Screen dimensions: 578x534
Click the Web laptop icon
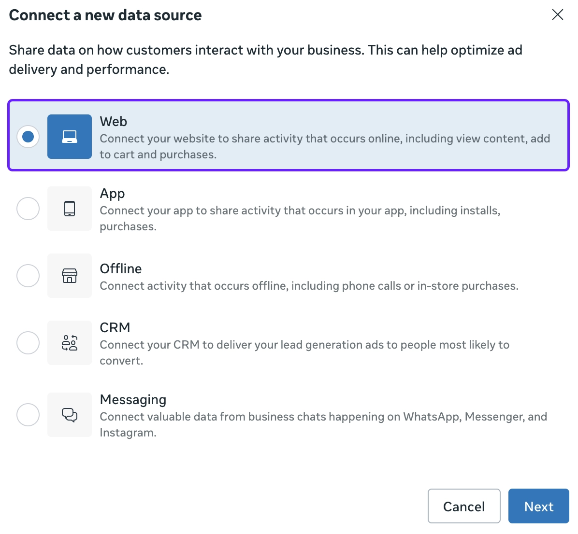[x=69, y=137]
